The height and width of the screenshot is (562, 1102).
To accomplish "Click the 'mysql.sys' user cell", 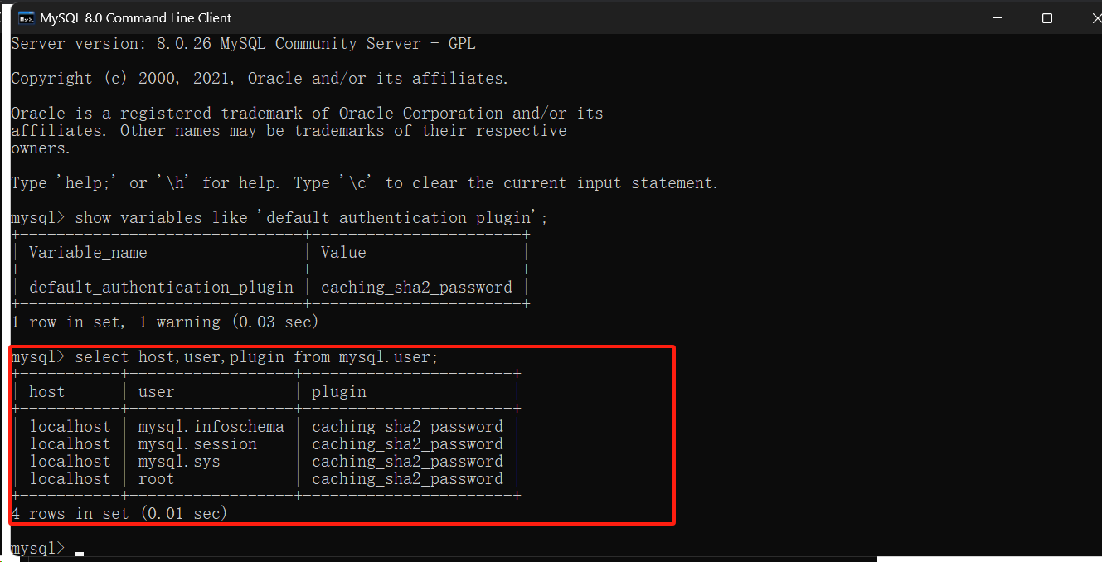I will [x=179, y=462].
